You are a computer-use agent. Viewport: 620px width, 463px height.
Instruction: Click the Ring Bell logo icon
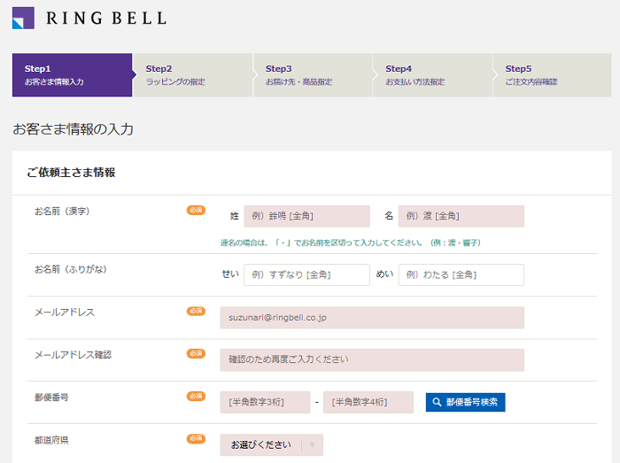coord(23,19)
